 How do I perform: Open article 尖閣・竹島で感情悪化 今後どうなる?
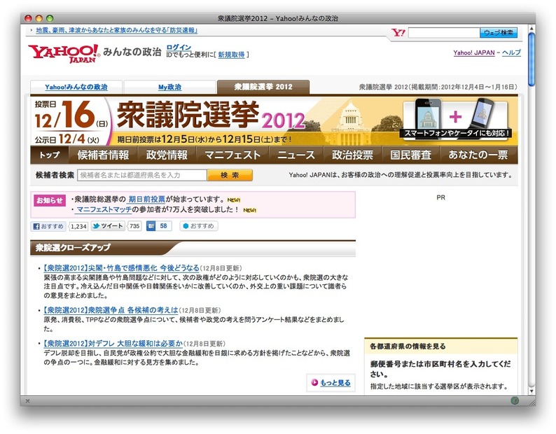(x=121, y=268)
